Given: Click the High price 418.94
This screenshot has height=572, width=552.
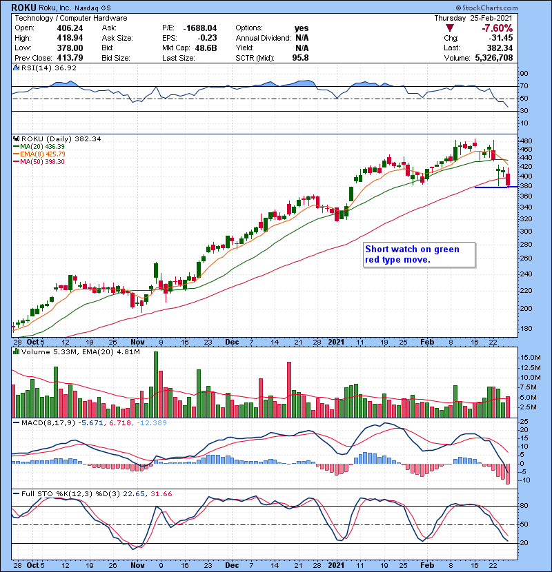Looking at the screenshot, I should pyautogui.click(x=70, y=38).
